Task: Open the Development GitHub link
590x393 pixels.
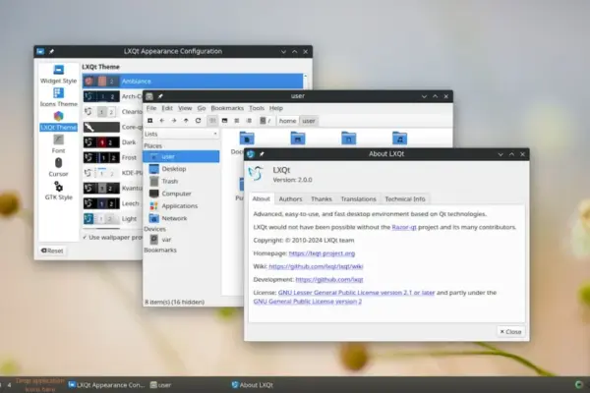Action: [329, 279]
